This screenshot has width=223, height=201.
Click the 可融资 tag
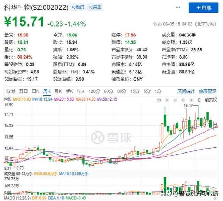[78, 7]
